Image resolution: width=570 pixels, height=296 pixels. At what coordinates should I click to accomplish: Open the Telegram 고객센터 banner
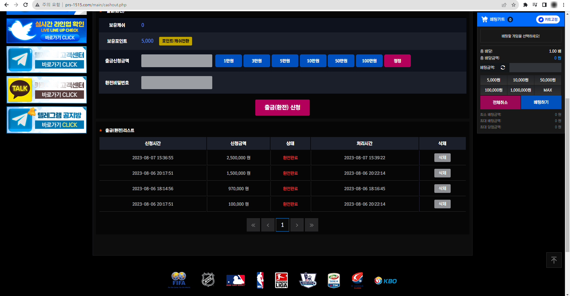click(x=47, y=60)
